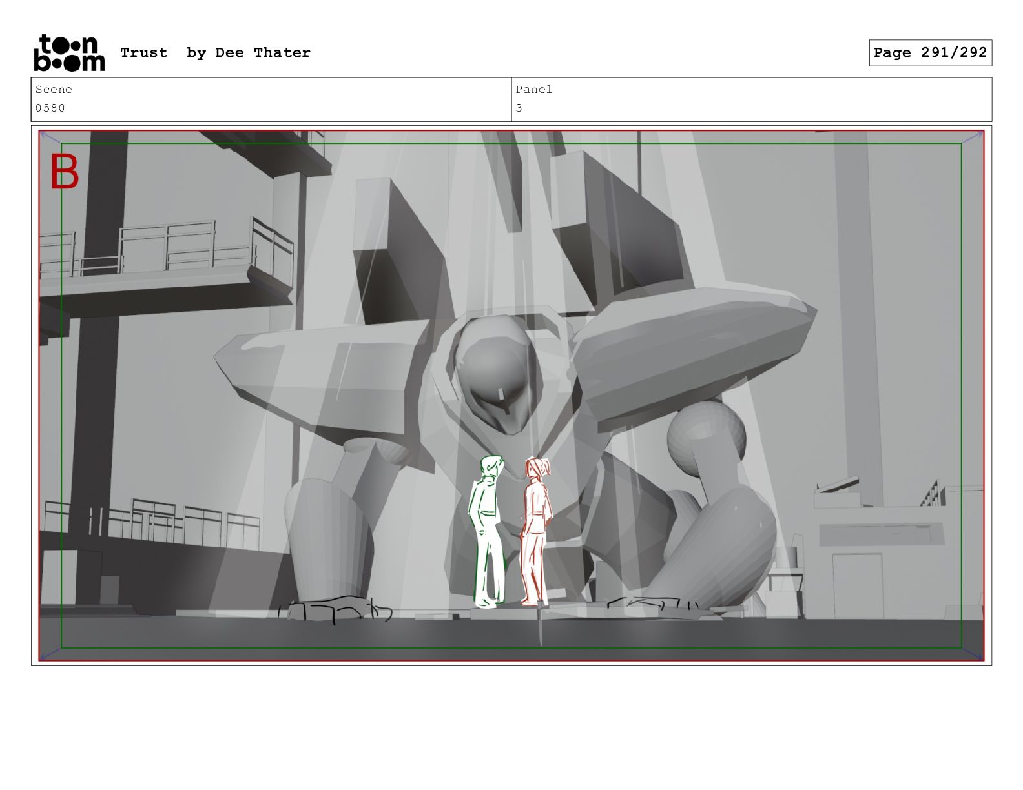Select the red-outlined character sketch
The image size is (1023, 790).
point(535,531)
